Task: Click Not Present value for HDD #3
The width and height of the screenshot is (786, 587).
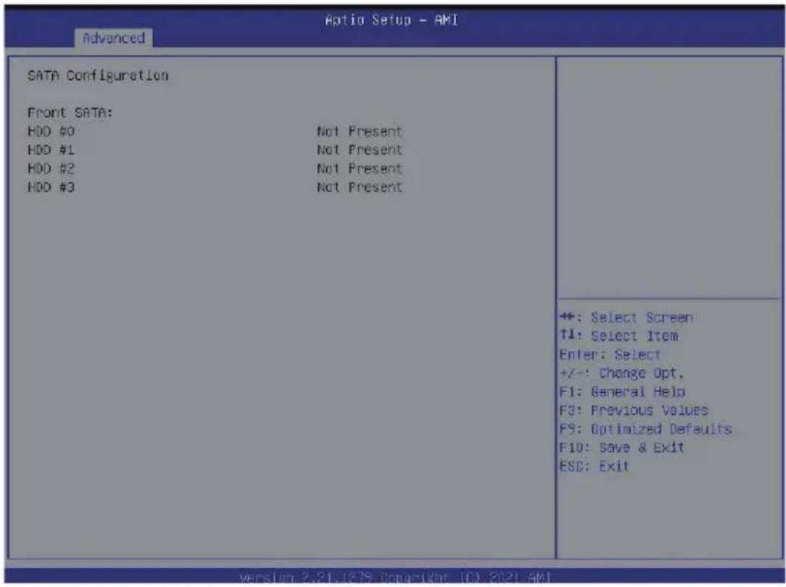Action: [x=360, y=187]
